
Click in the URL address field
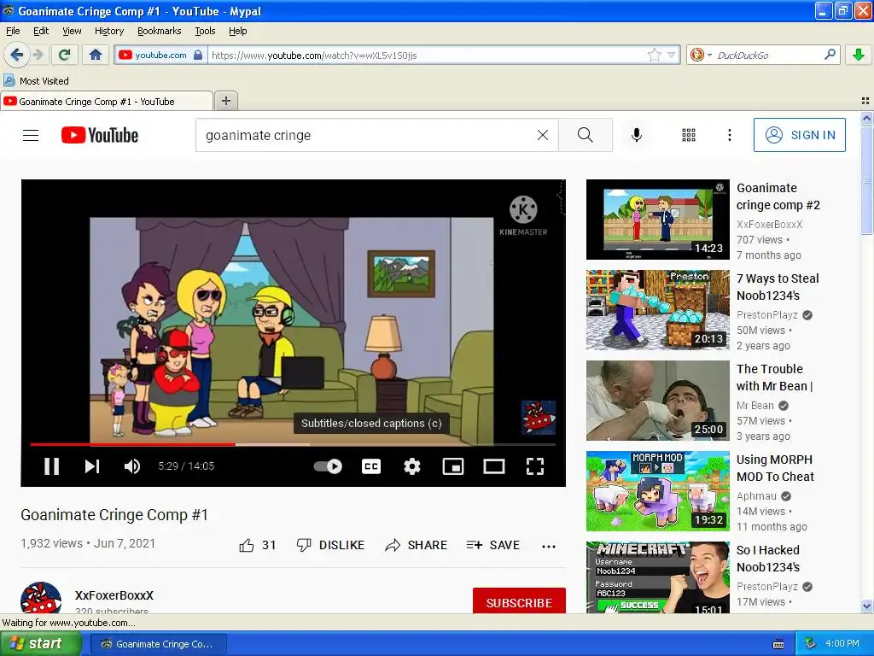(427, 56)
